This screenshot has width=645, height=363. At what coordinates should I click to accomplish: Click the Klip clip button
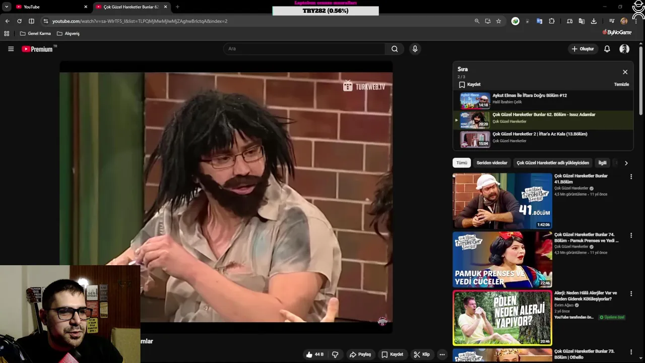pos(422,354)
